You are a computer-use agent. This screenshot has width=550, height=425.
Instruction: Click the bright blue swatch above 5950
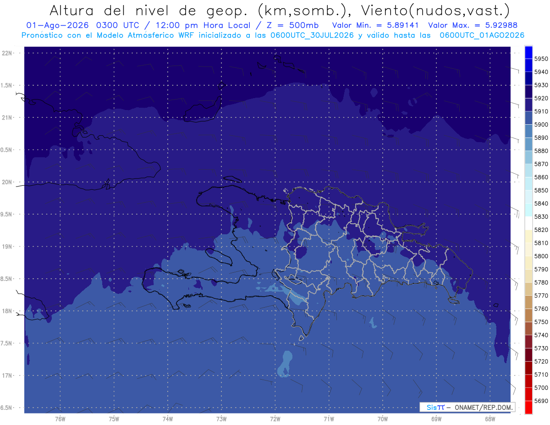click(528, 52)
